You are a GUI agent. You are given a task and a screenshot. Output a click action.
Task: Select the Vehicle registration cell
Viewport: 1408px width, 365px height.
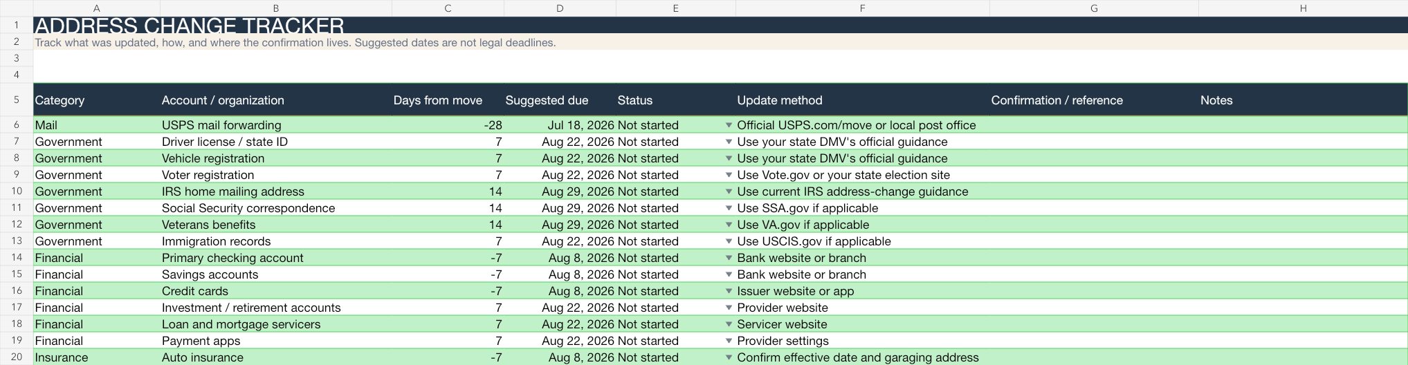275,158
